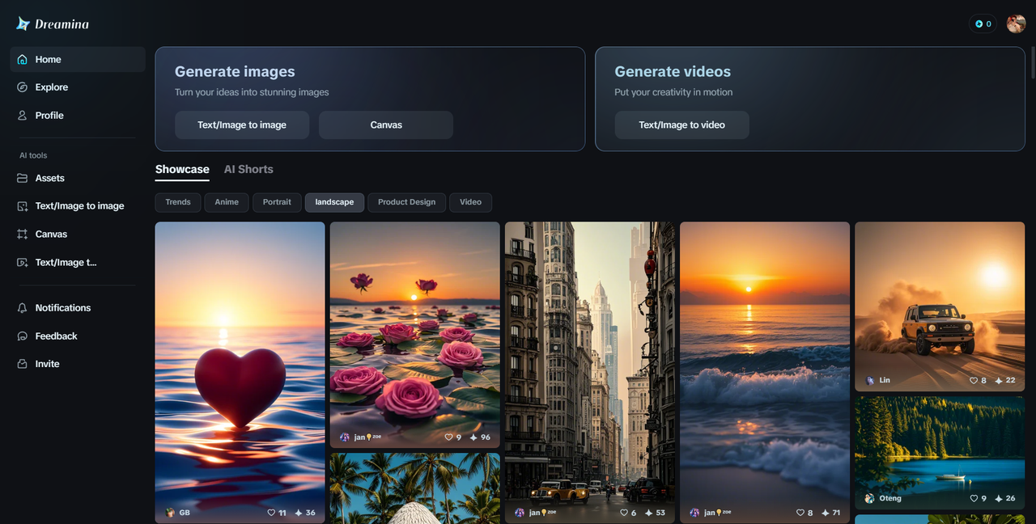Like Oteng's forest lake image
This screenshot has width=1036, height=524.
click(974, 499)
